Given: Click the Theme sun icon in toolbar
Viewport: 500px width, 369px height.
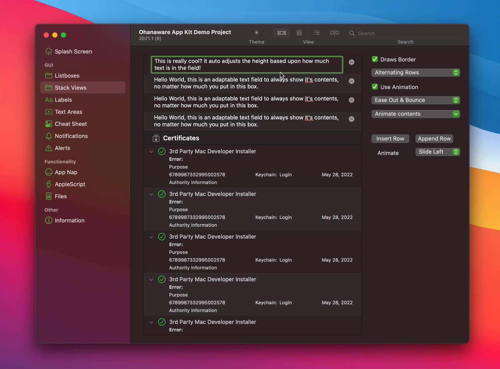Looking at the screenshot, I should coord(256,33).
